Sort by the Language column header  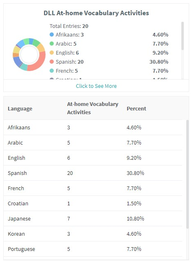click(x=20, y=108)
